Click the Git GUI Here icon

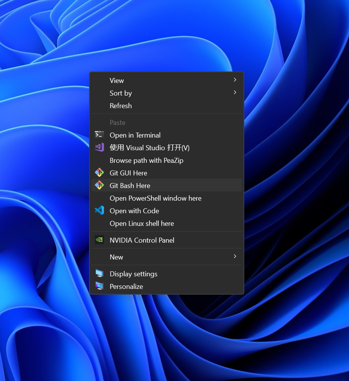99,173
